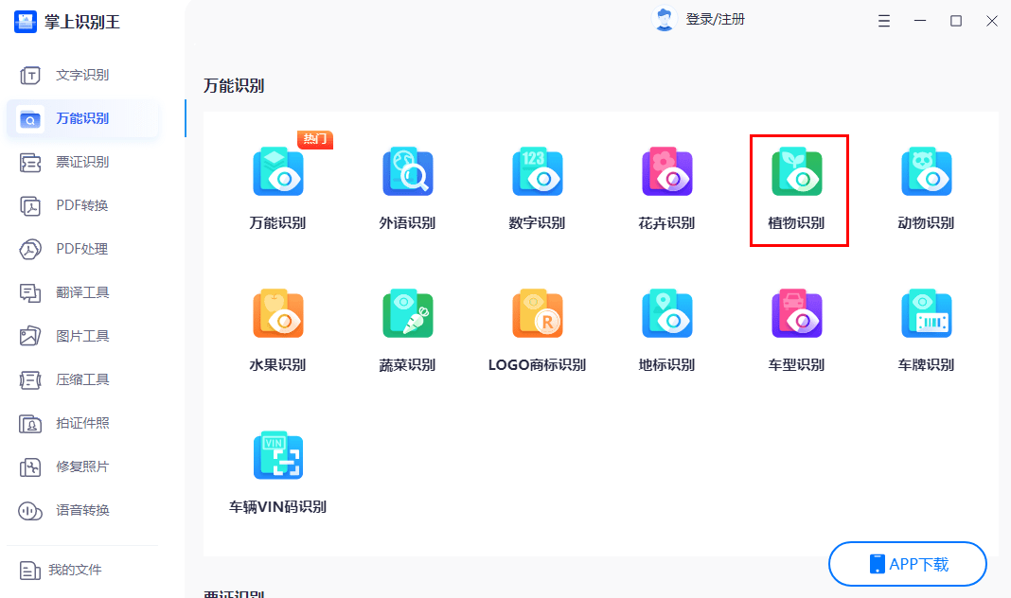
Task: Open the hamburger menu in title bar
Action: (x=884, y=21)
